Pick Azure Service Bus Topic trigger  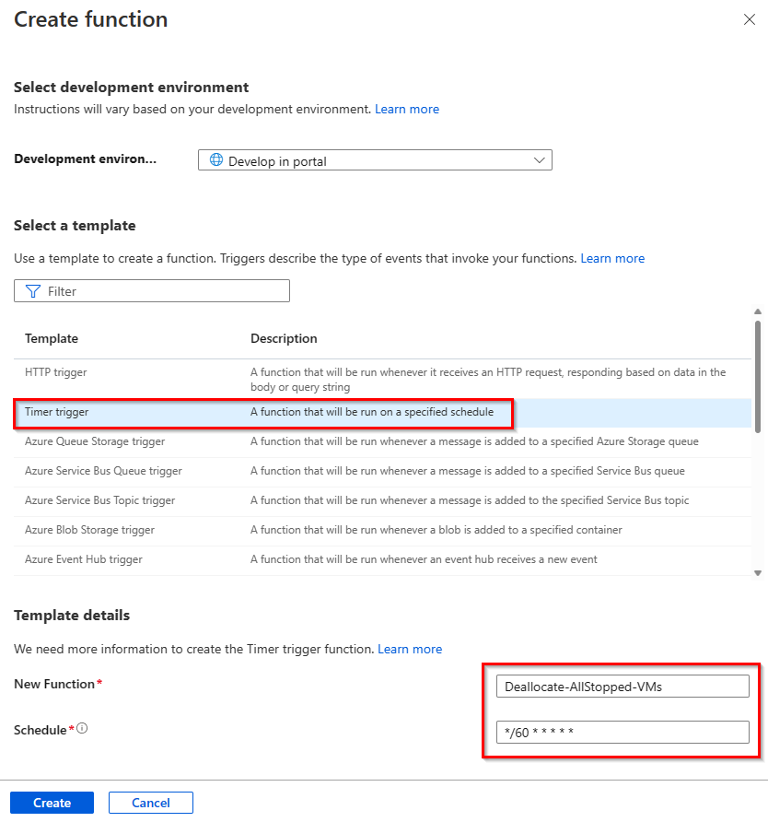point(99,500)
